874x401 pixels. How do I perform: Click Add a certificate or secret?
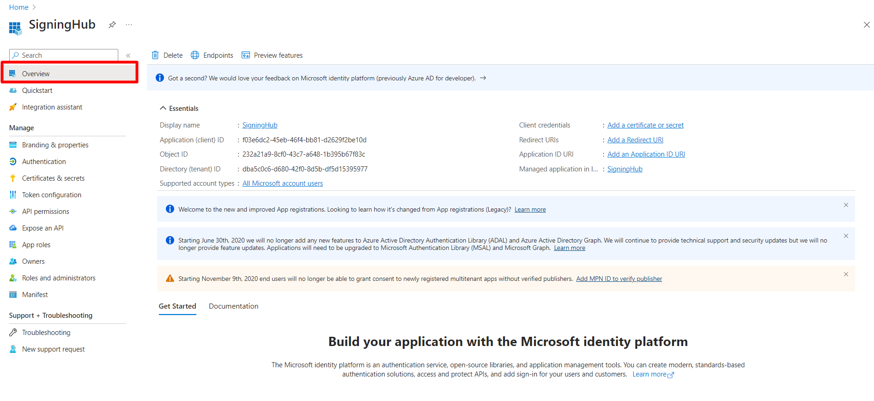tap(645, 125)
